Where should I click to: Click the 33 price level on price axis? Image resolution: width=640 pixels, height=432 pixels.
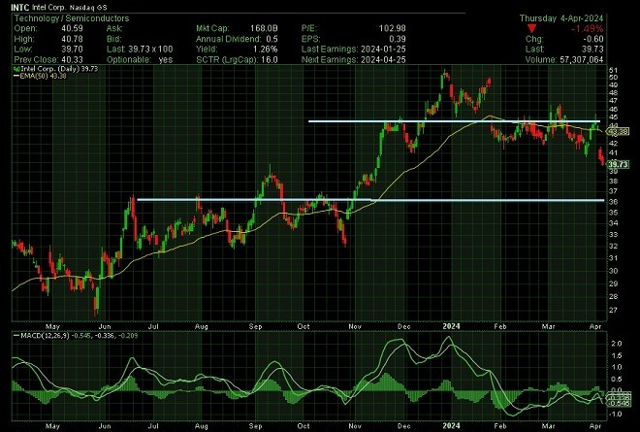[613, 235]
